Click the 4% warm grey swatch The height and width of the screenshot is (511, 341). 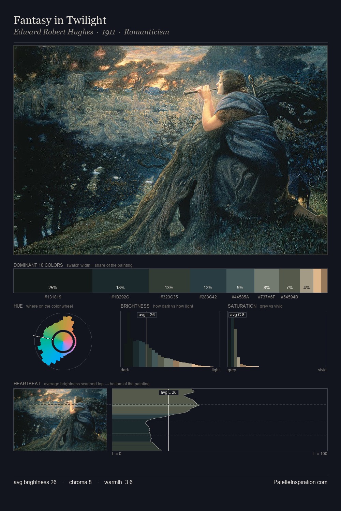[307, 281]
